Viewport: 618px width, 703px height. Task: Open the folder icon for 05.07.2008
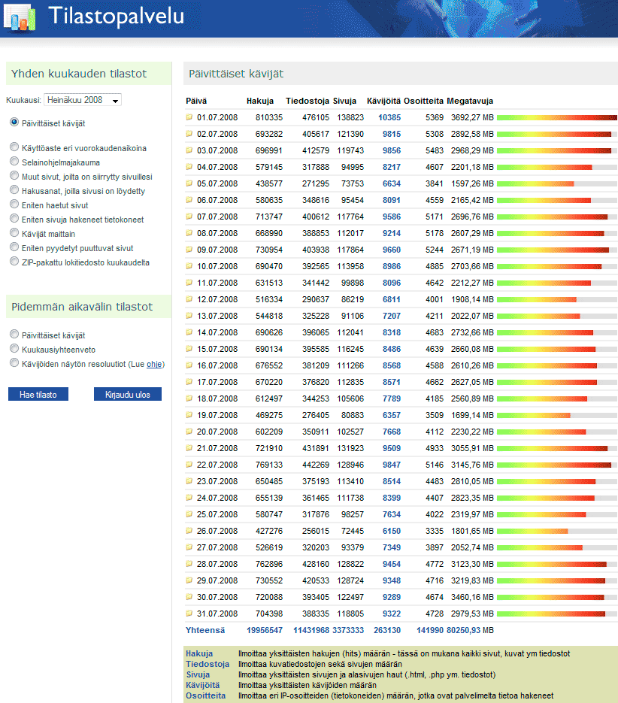pos(189,183)
